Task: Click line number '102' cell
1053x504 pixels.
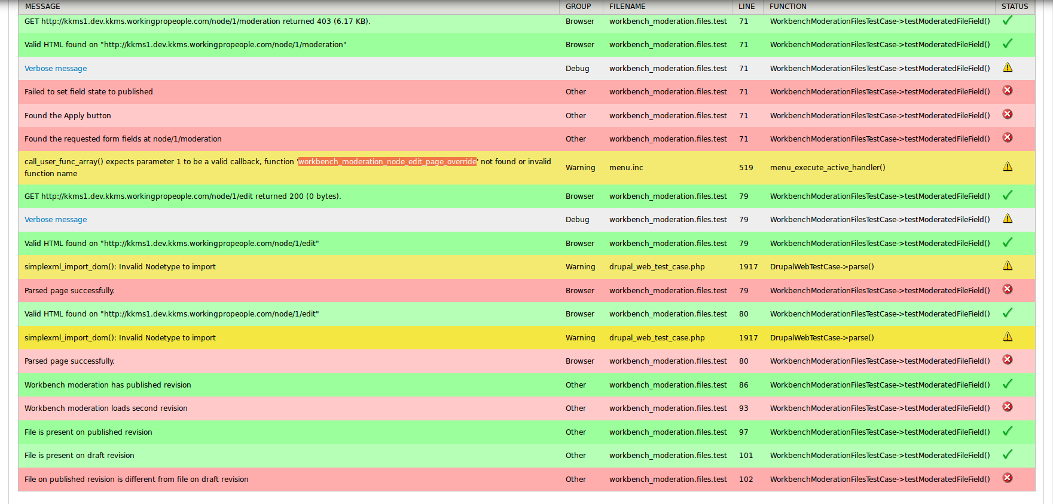Action: [746, 480]
